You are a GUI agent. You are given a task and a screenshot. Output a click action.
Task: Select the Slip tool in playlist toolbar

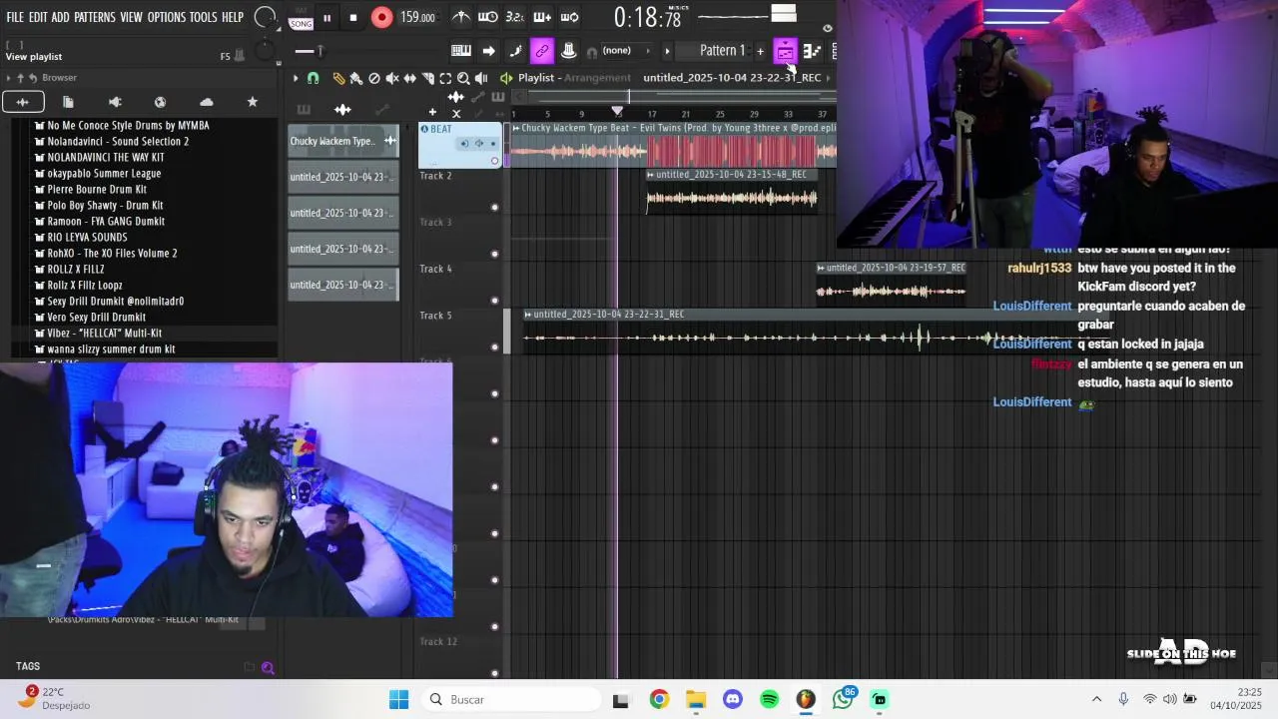[x=410, y=78]
